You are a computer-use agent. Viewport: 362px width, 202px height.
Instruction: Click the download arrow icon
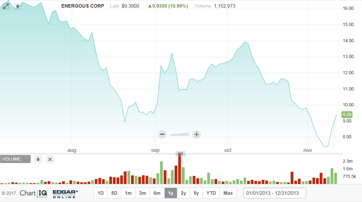point(17,6)
